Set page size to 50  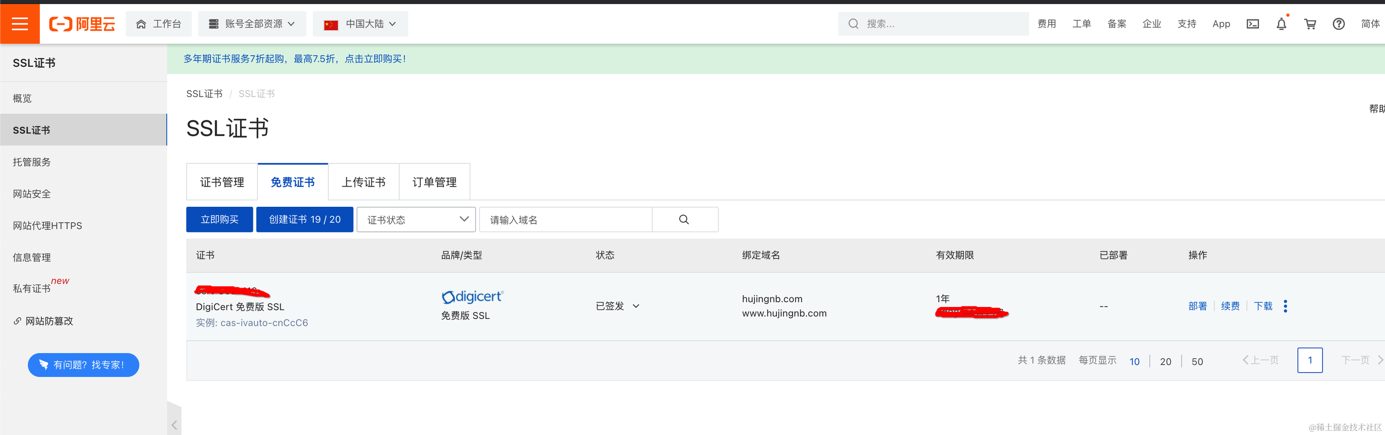pos(1197,361)
